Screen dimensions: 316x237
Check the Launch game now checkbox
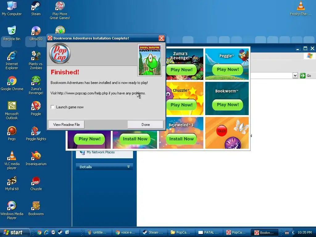click(52, 107)
